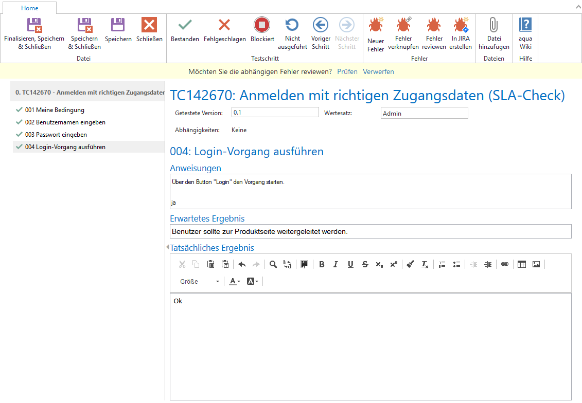Image resolution: width=582 pixels, height=403 pixels.
Task: Mark step as Fehlgeschlagen
Action: pyautogui.click(x=224, y=25)
